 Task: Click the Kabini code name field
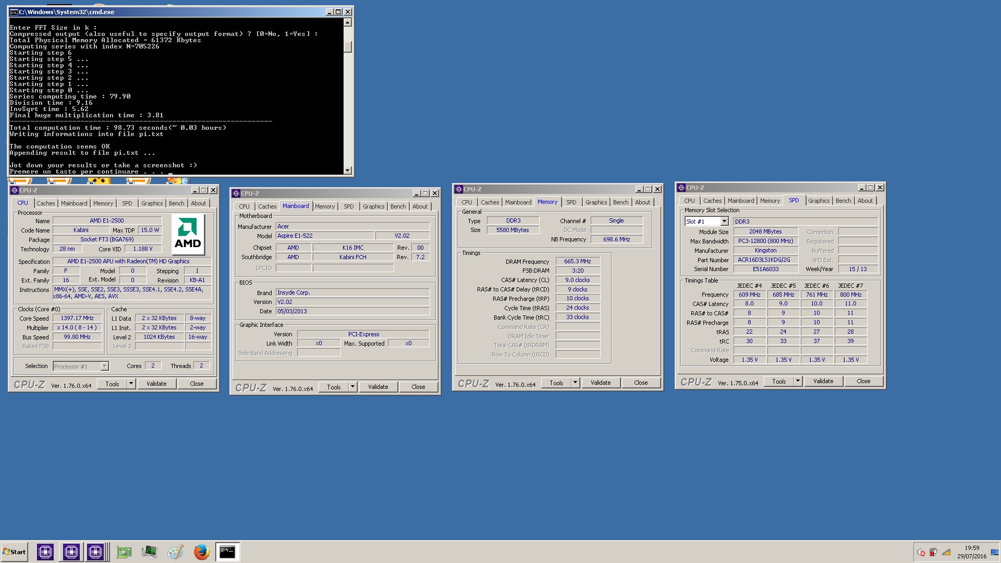pos(81,230)
